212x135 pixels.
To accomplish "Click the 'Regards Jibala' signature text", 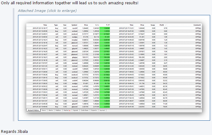I will (x=14, y=131).
